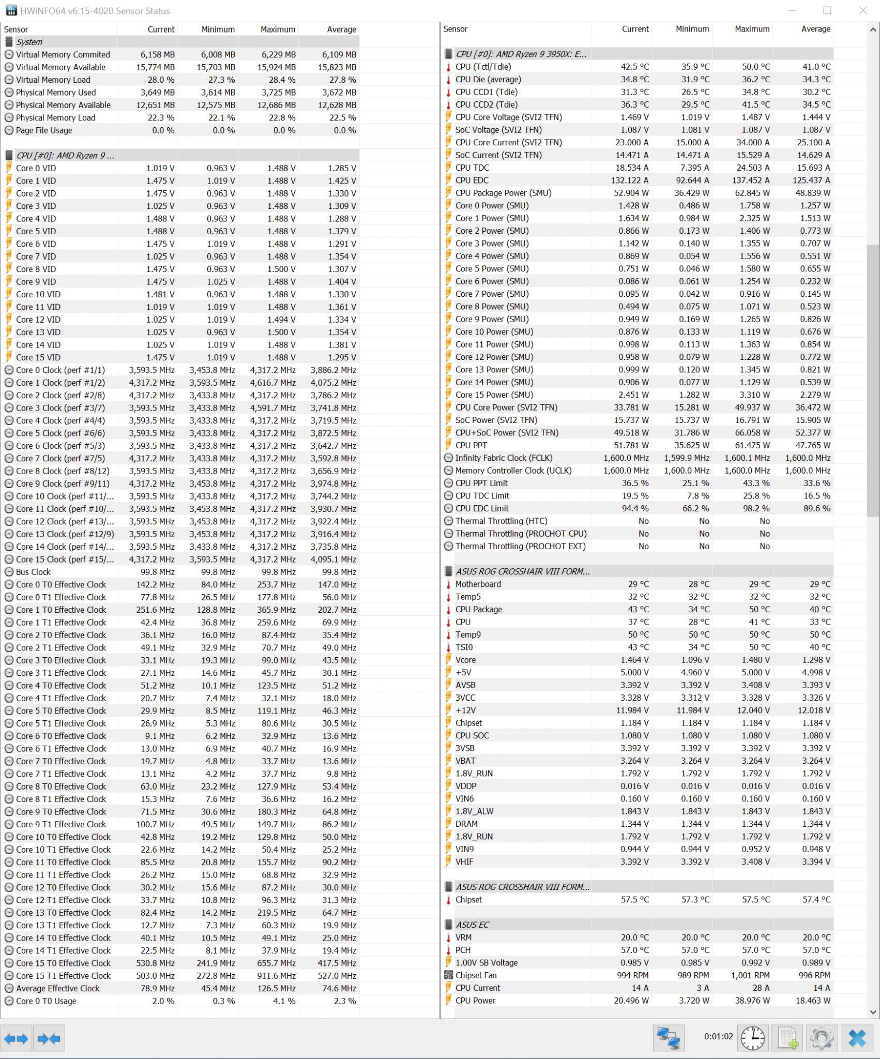This screenshot has width=880, height=1059.
Task: Select the CPU Die (average) row
Action: coord(638,79)
